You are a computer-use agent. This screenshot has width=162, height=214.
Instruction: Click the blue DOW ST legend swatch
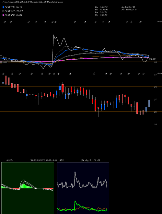pos(4,7)
